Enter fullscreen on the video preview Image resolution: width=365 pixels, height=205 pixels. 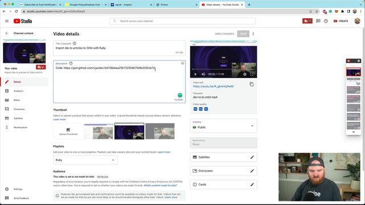click(252, 74)
